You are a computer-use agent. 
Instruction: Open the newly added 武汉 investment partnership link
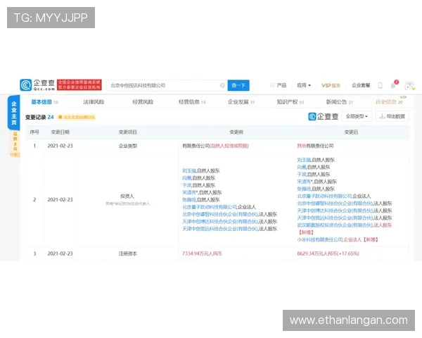tap(335, 225)
